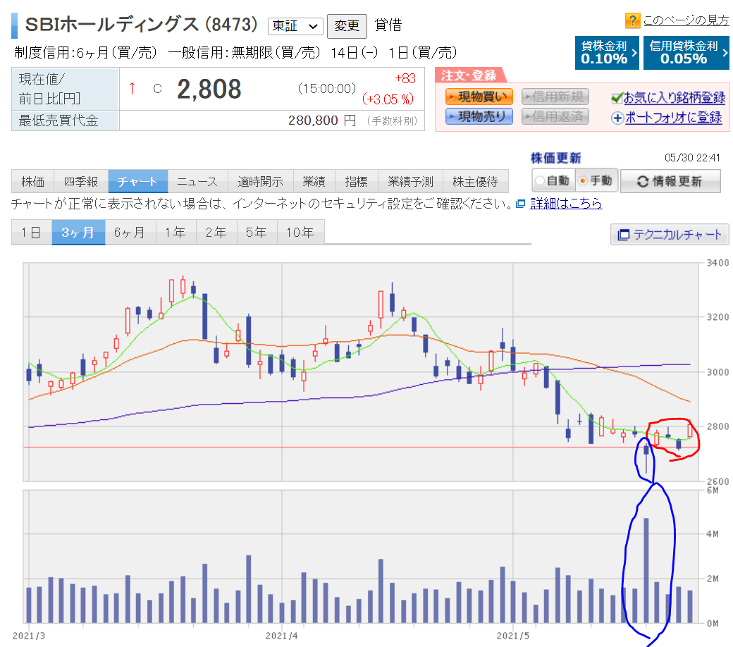Viewport: 733px width, 647px height.
Task: Click the 280,800 円 minimum trade amount
Action: click(x=322, y=121)
